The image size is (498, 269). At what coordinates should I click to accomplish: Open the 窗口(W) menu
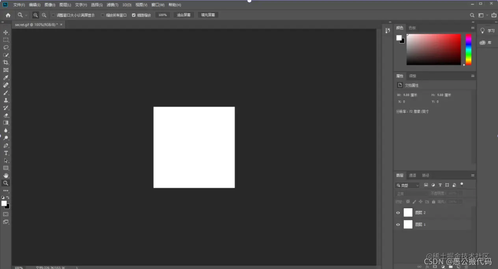click(x=158, y=5)
